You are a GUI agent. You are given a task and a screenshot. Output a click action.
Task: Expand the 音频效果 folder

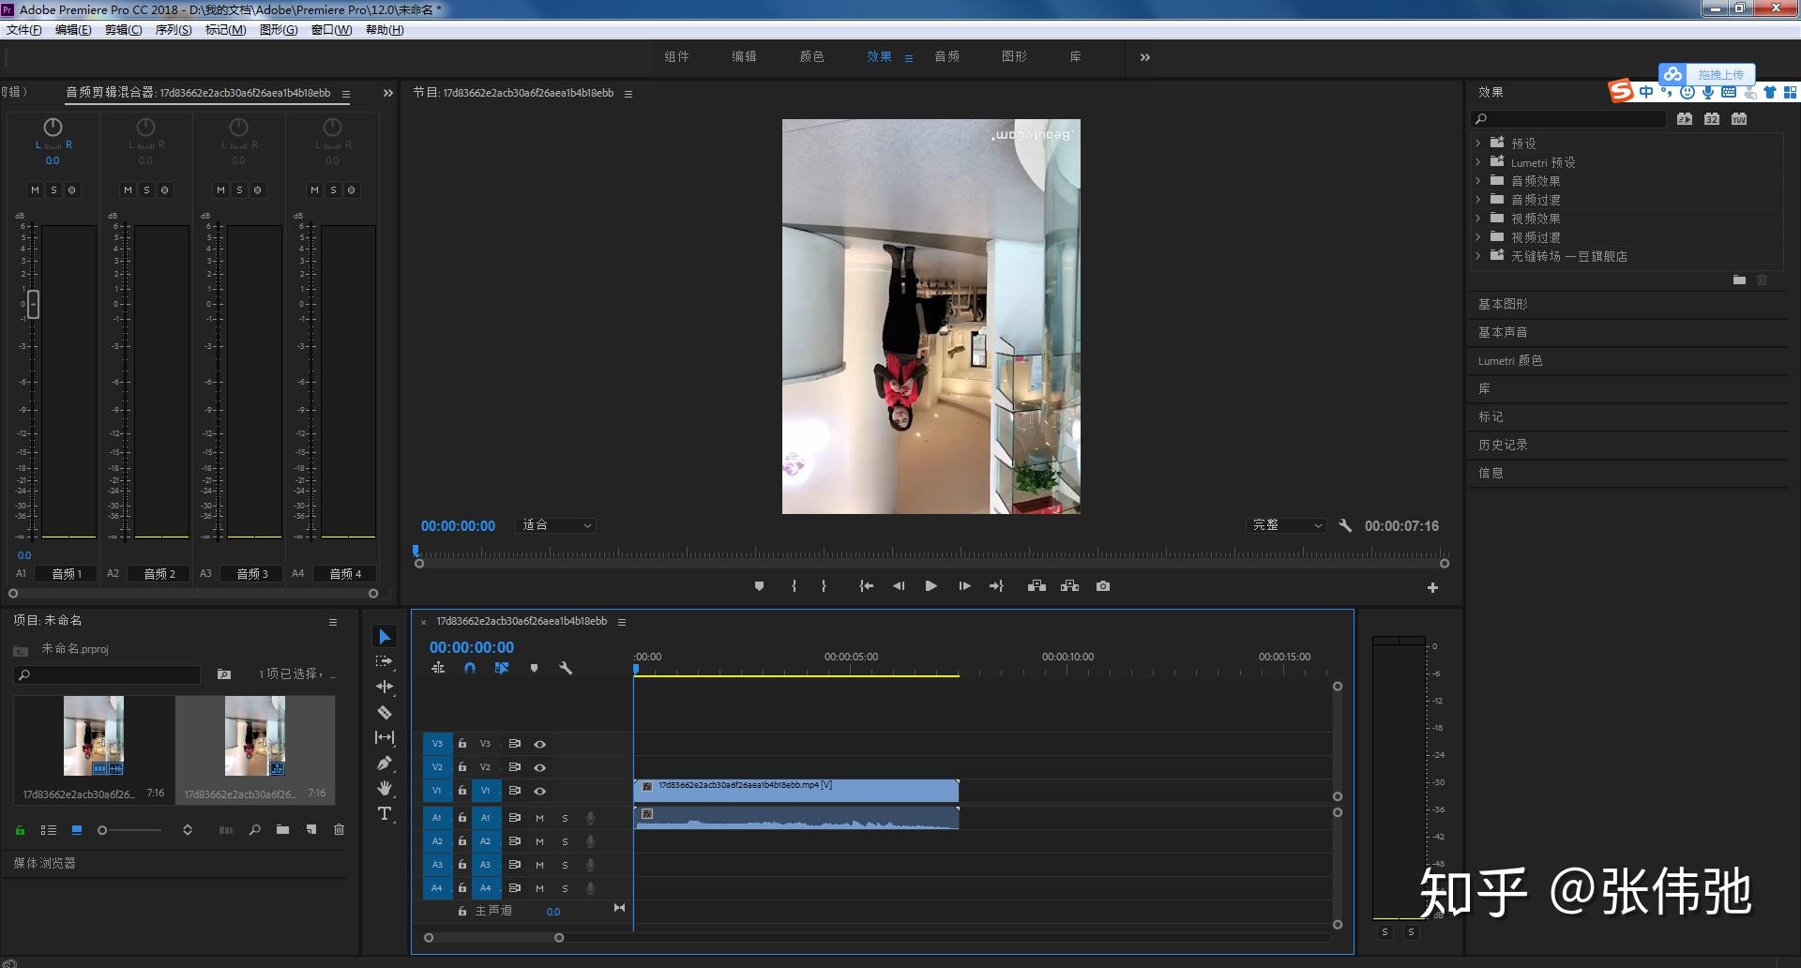[x=1478, y=181]
